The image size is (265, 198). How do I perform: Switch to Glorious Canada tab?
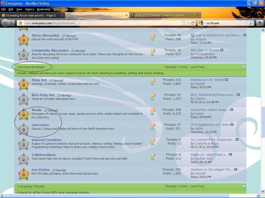click(161, 15)
